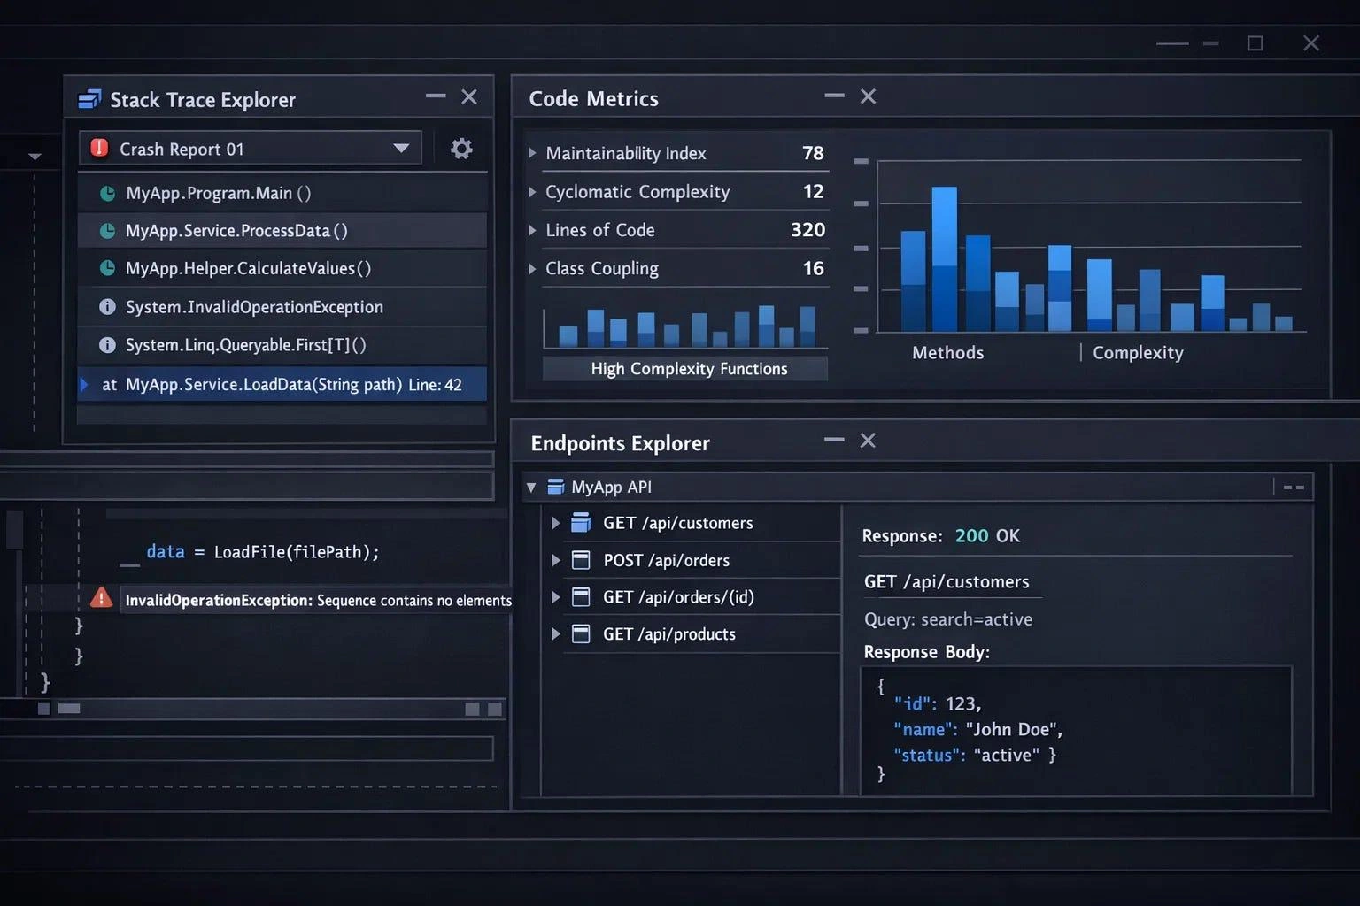Expand the POST /api/orders endpoint
1360x906 pixels.
[555, 560]
